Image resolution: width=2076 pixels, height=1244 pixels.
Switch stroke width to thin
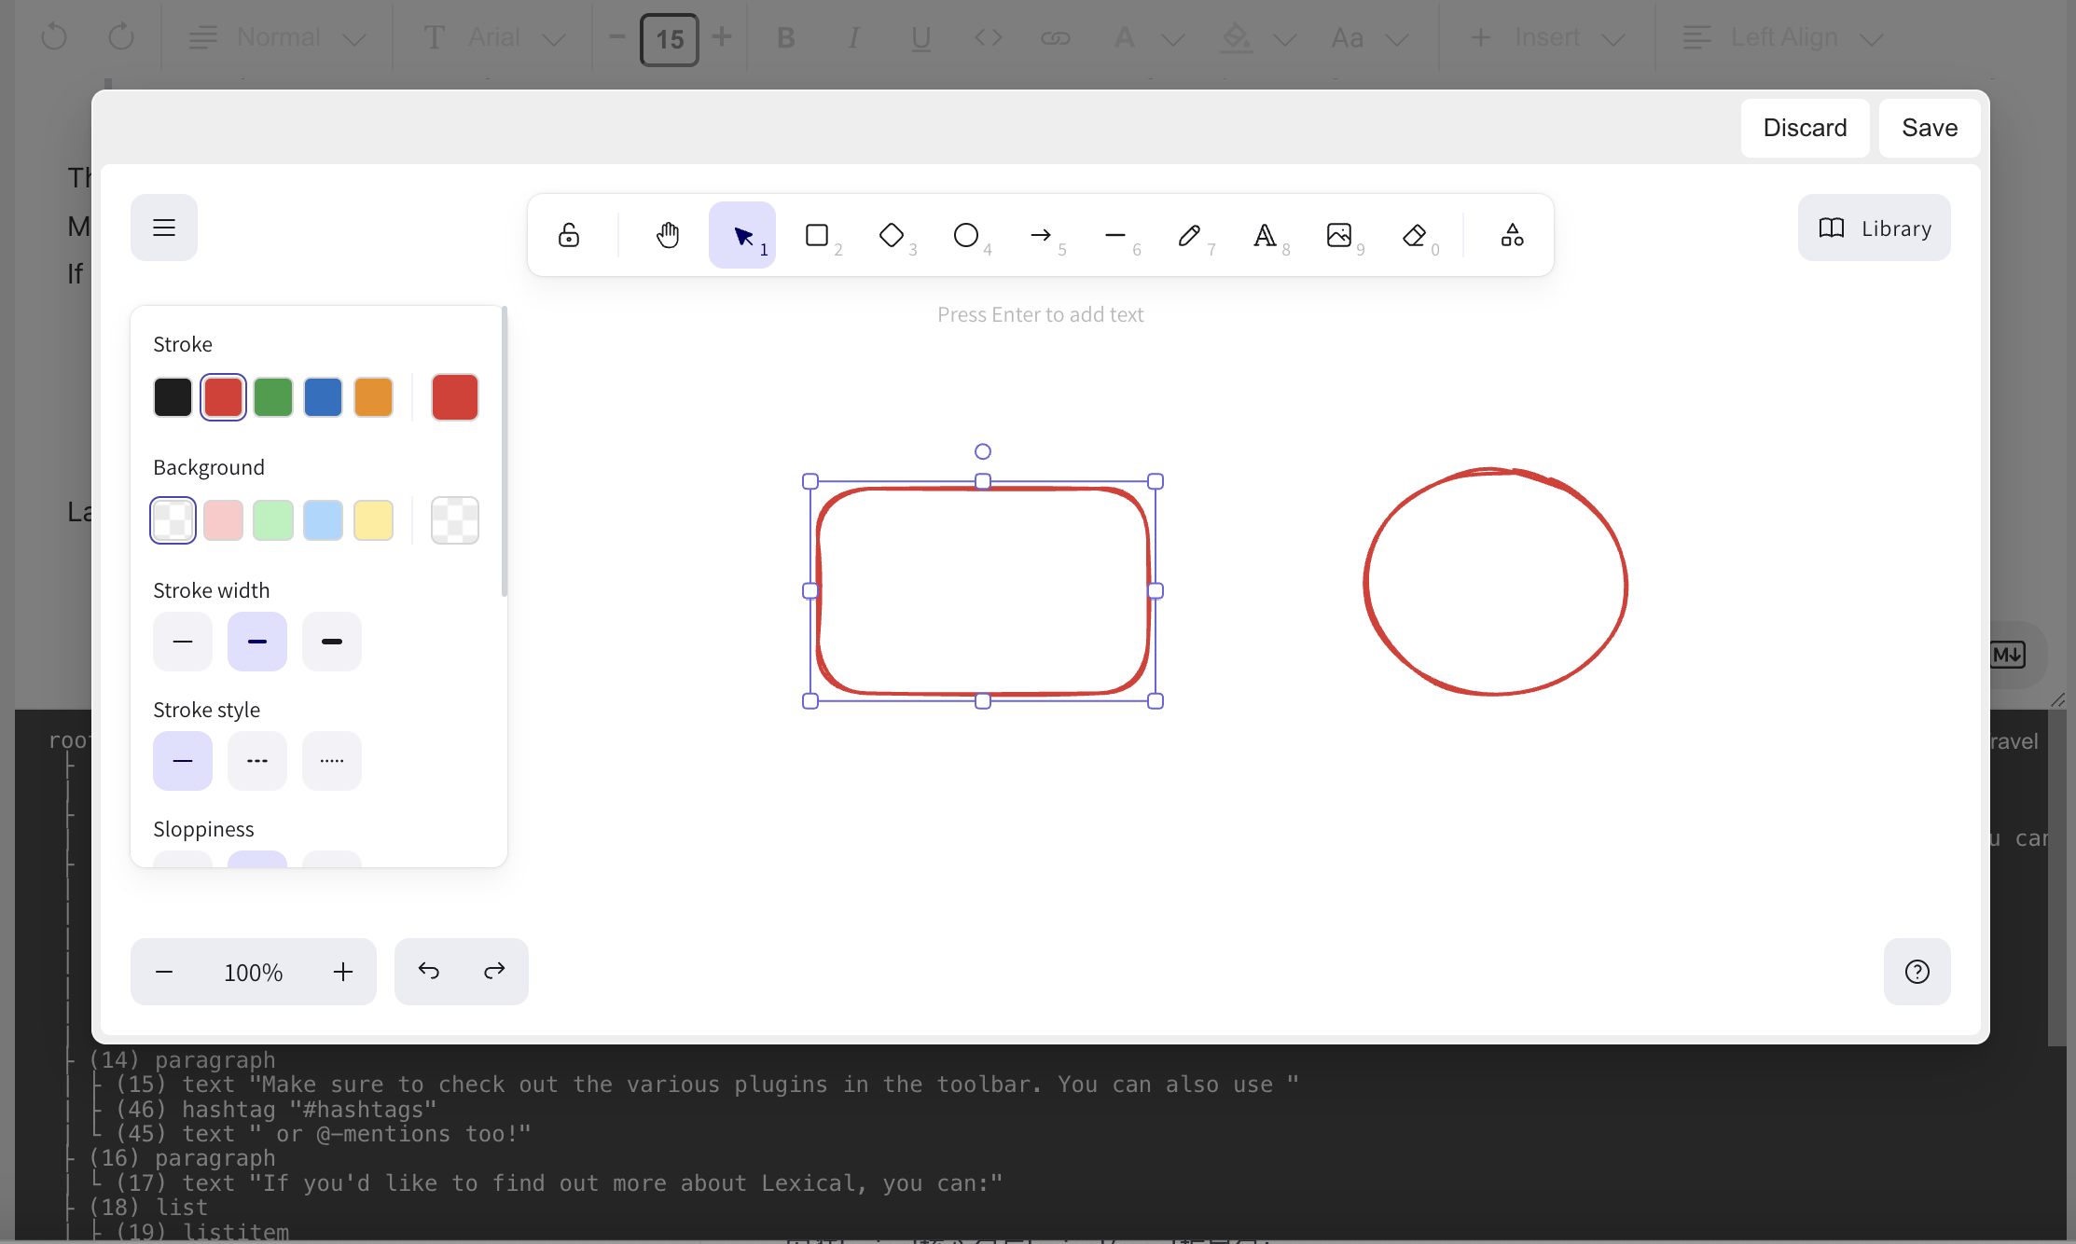pyautogui.click(x=182, y=641)
